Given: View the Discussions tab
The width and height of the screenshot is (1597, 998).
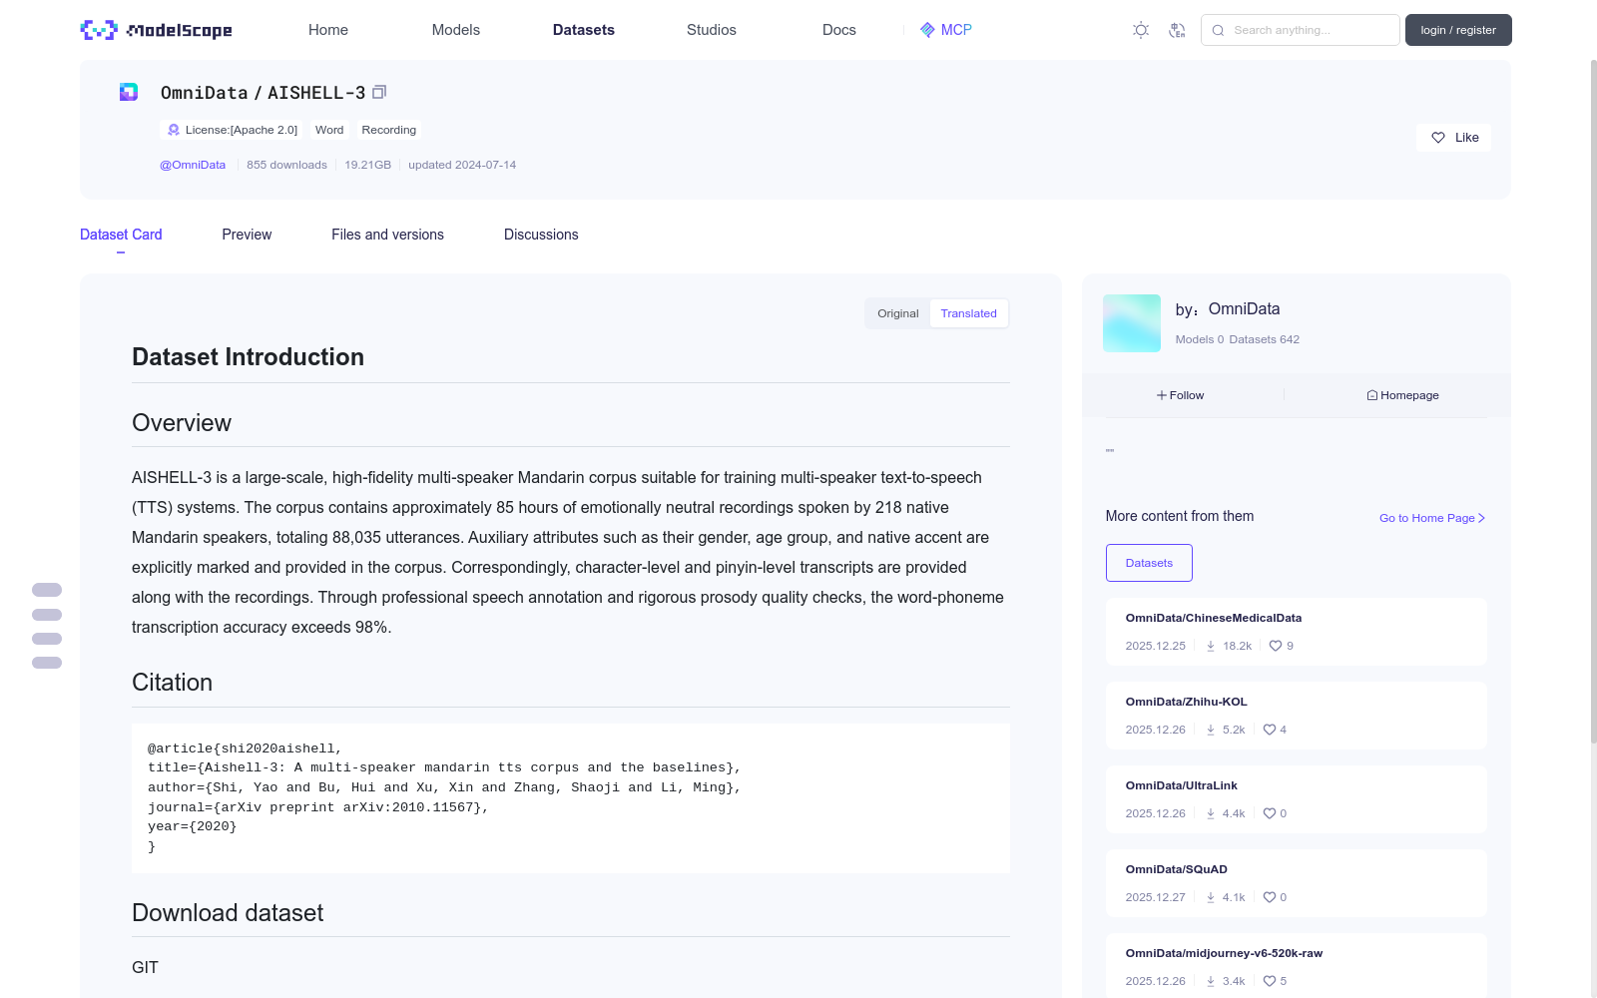Looking at the screenshot, I should click(x=541, y=235).
